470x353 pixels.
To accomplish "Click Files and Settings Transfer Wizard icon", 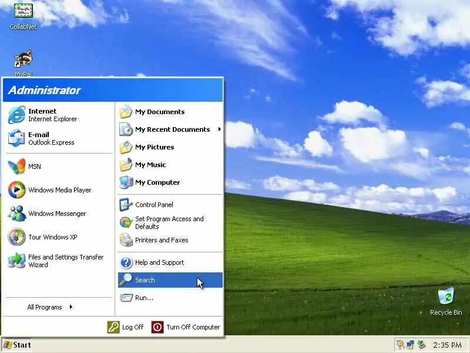I will pos(16,260).
